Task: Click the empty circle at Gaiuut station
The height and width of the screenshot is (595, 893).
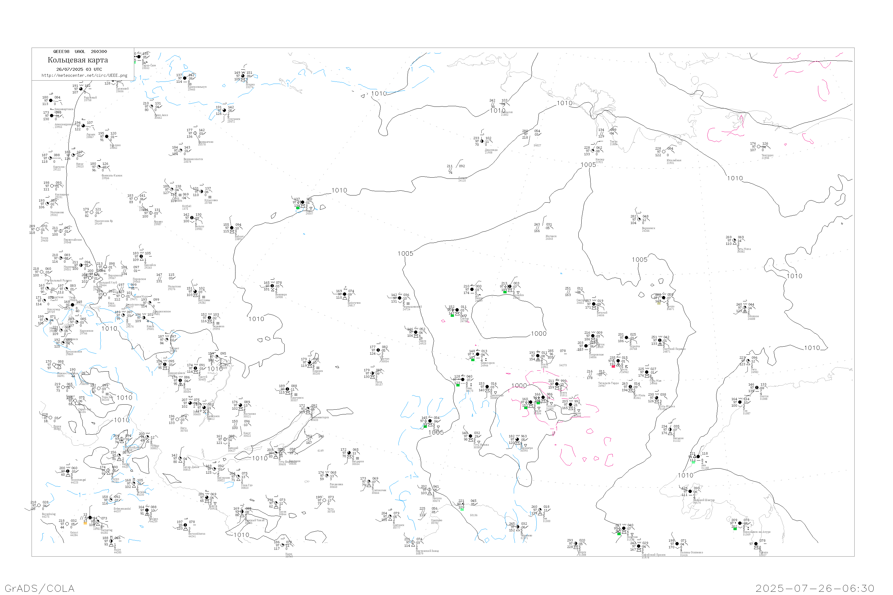Action: click(x=67, y=524)
